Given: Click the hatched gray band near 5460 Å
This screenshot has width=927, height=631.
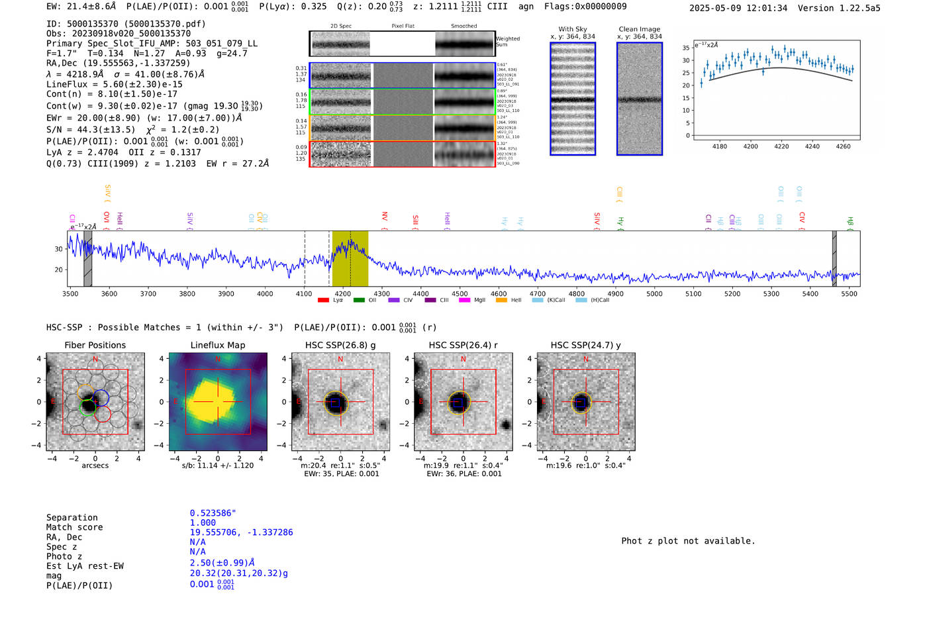Looking at the screenshot, I should click(834, 259).
